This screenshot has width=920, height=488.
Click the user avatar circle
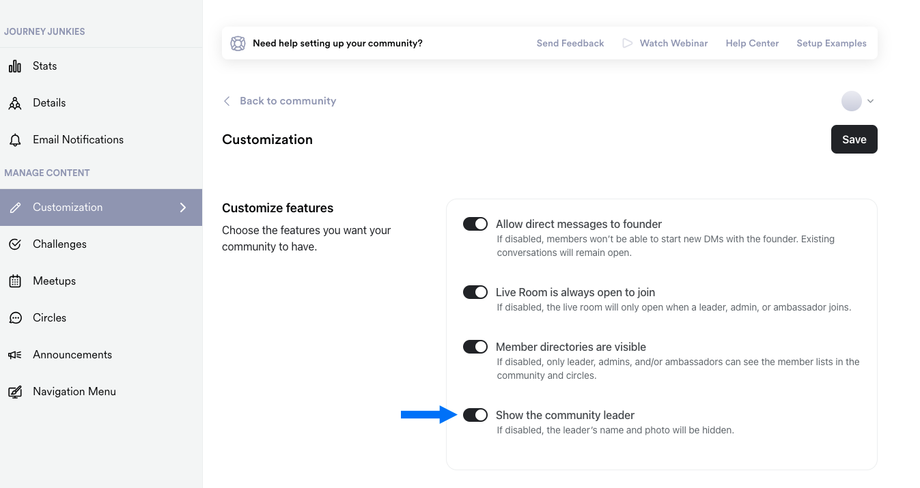852,101
